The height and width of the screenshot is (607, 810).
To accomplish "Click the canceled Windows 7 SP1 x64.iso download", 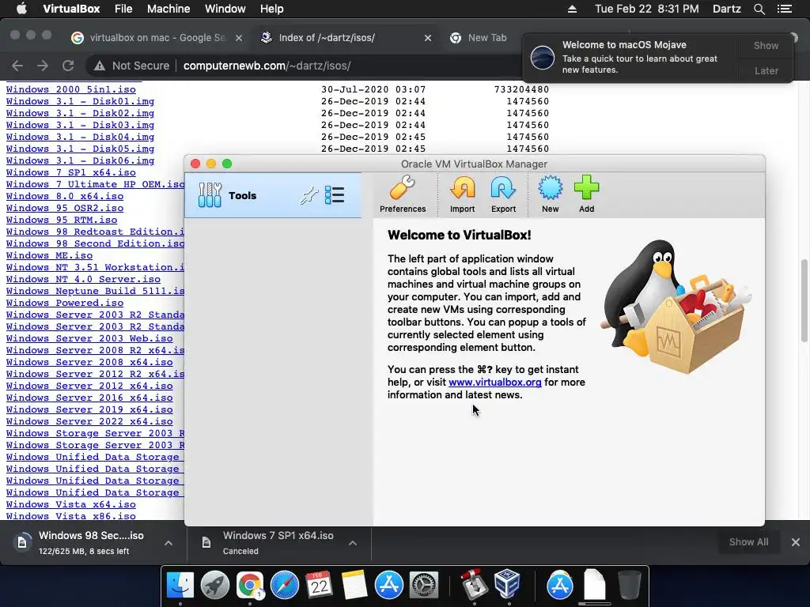I will click(x=279, y=543).
